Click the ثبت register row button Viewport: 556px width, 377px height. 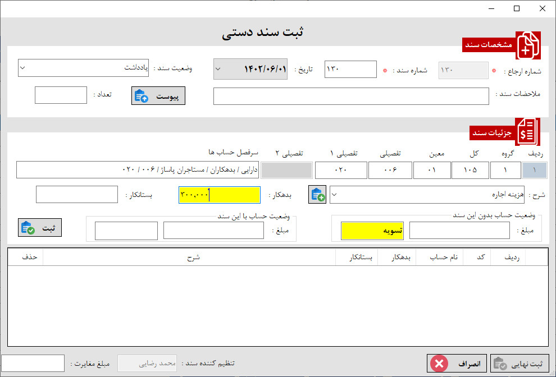39,227
